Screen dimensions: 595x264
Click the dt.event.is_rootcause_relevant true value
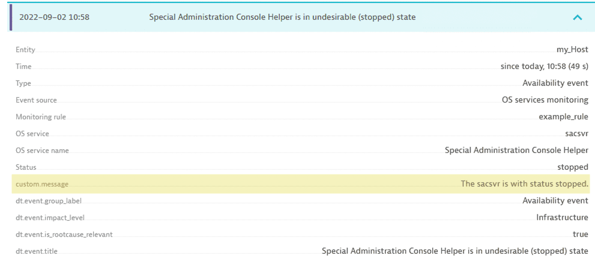click(x=580, y=235)
